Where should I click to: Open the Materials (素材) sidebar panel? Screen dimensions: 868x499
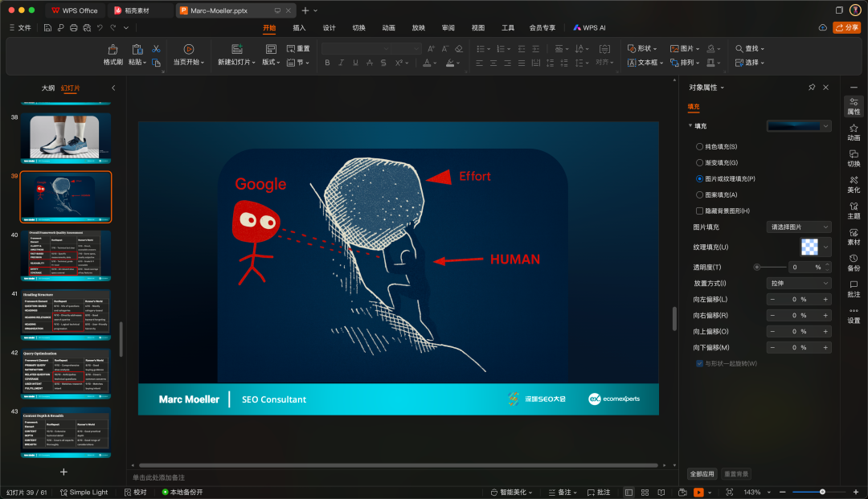pyautogui.click(x=854, y=237)
